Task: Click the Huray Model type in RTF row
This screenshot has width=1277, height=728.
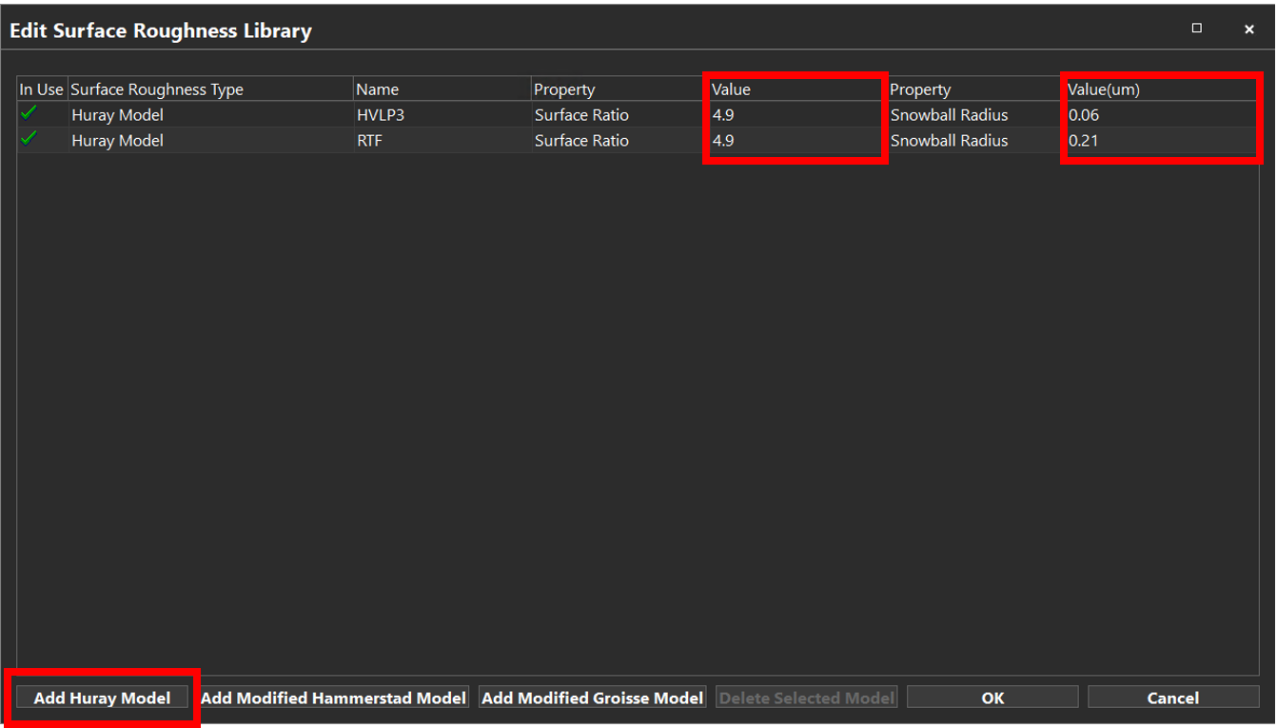Action: (210, 141)
